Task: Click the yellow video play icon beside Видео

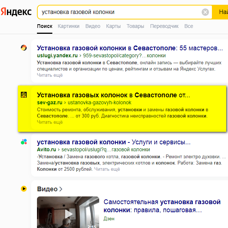Action: [x=24, y=189]
